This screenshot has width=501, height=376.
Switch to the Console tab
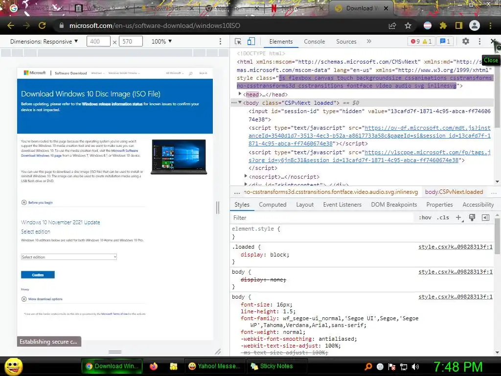click(x=315, y=42)
